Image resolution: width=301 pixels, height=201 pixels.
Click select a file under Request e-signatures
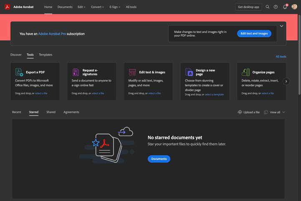pos(98,93)
